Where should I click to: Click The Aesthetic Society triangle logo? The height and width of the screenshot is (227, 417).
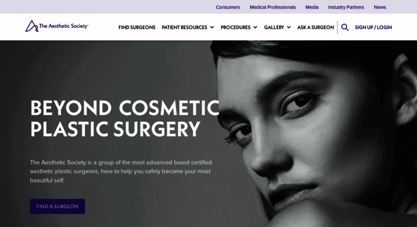pos(32,26)
